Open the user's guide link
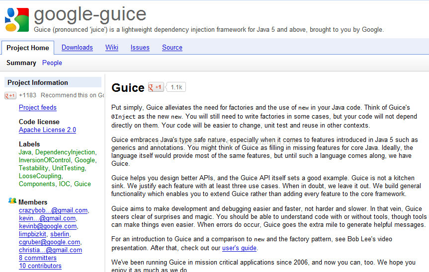This screenshot has width=429, height=272. [240, 248]
